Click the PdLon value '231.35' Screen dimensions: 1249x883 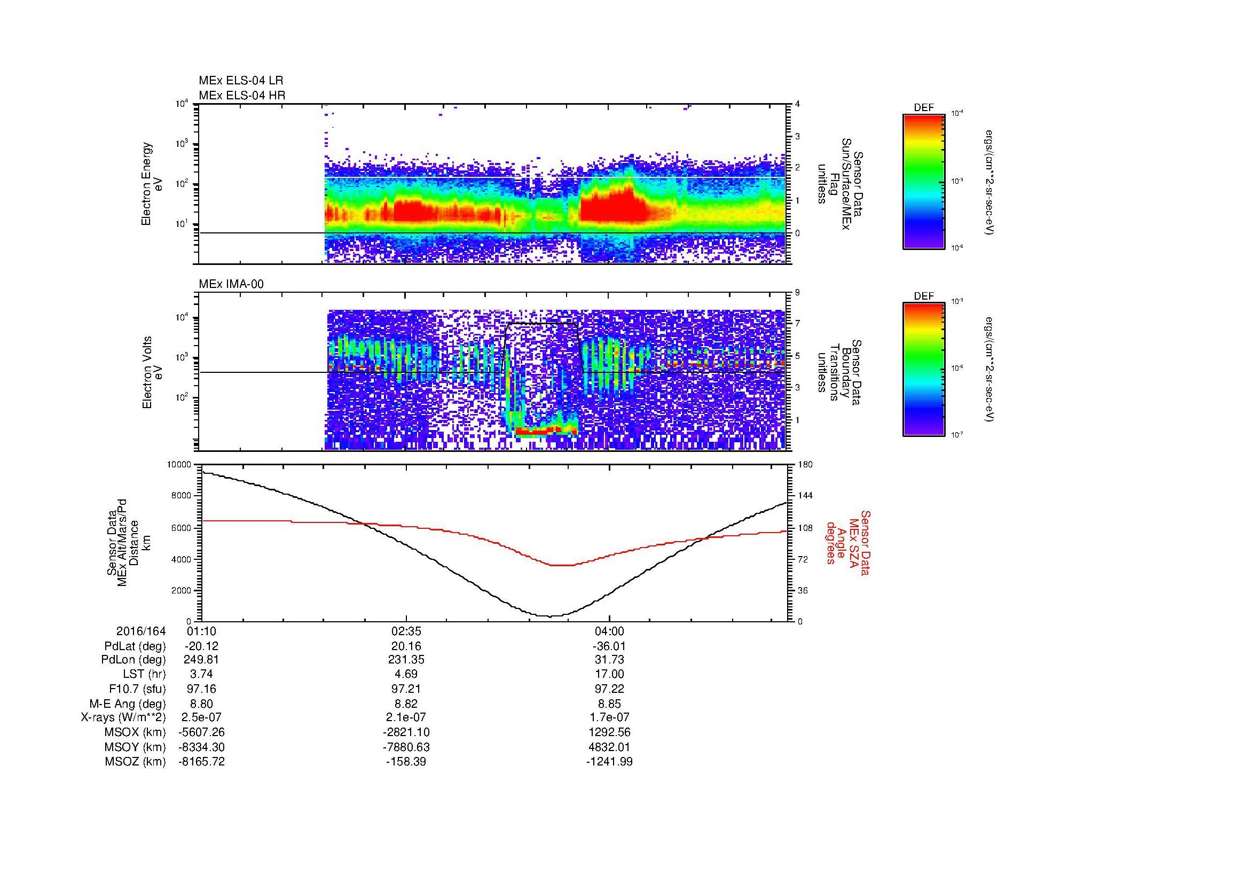click(x=406, y=660)
